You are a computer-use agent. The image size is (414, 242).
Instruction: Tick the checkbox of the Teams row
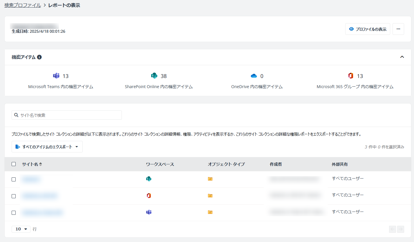(x=14, y=213)
